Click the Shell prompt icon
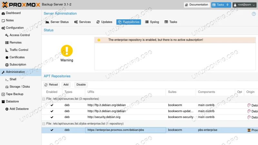The height and width of the screenshot is (145, 258). pos(7,80)
